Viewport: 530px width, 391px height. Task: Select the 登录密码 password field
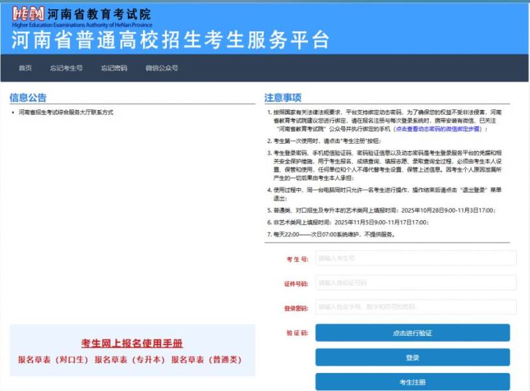click(x=415, y=307)
